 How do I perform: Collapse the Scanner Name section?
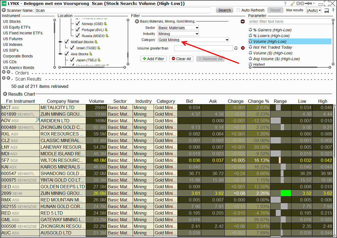pyautogui.click(x=4, y=10)
